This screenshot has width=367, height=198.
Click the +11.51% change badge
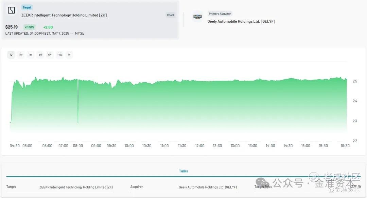[30, 27]
